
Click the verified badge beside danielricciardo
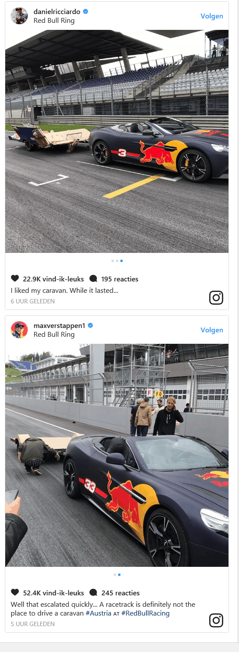click(x=86, y=12)
